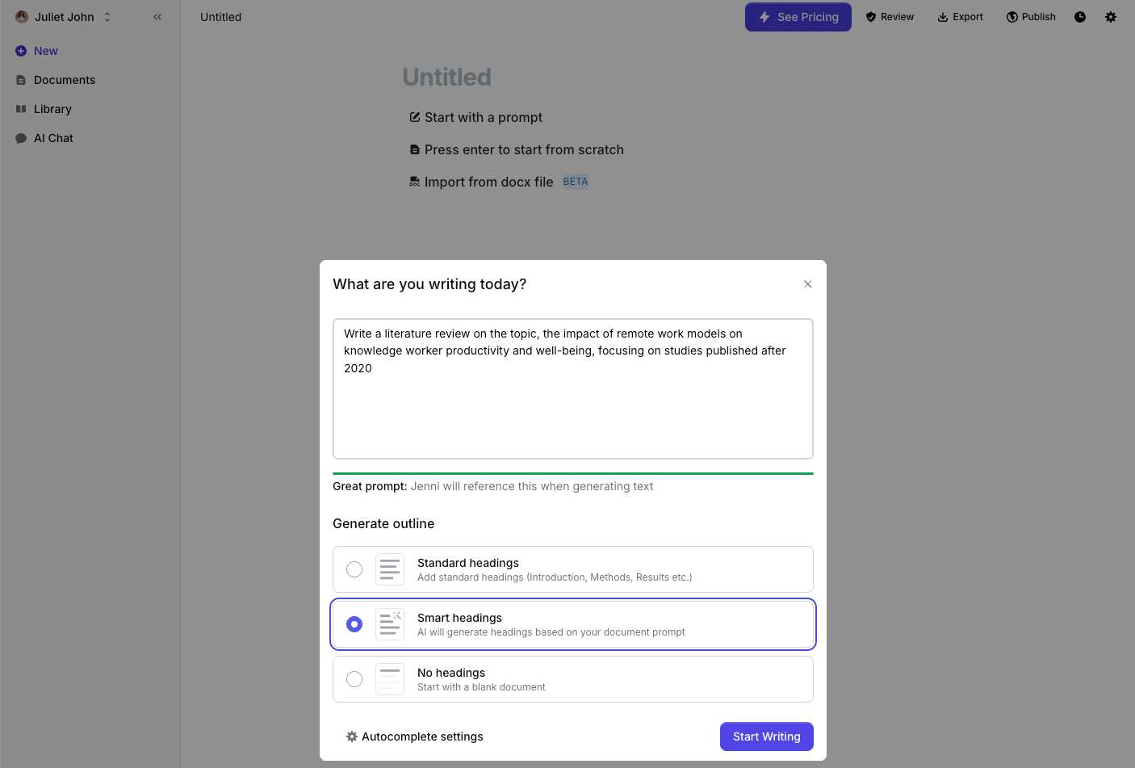This screenshot has width=1135, height=768.
Task: Open the settings gear icon
Action: pyautogui.click(x=1111, y=16)
